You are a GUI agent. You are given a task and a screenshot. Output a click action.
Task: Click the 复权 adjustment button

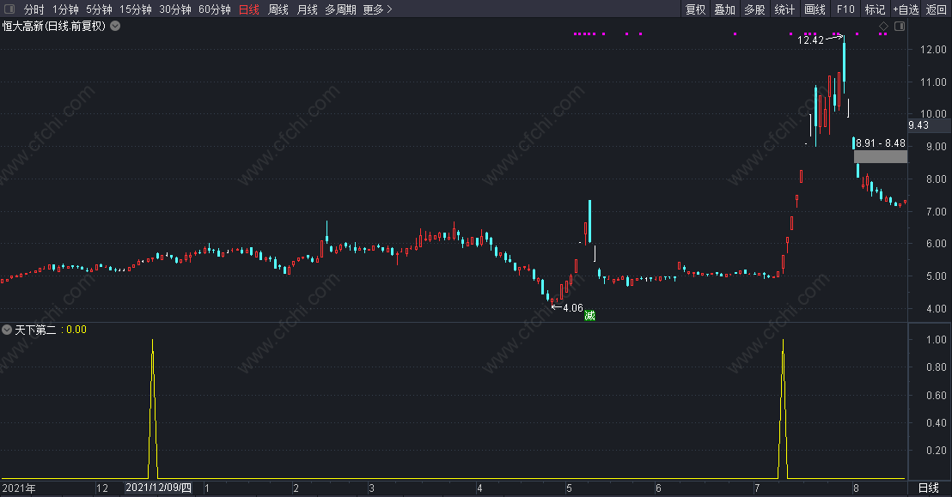click(696, 9)
